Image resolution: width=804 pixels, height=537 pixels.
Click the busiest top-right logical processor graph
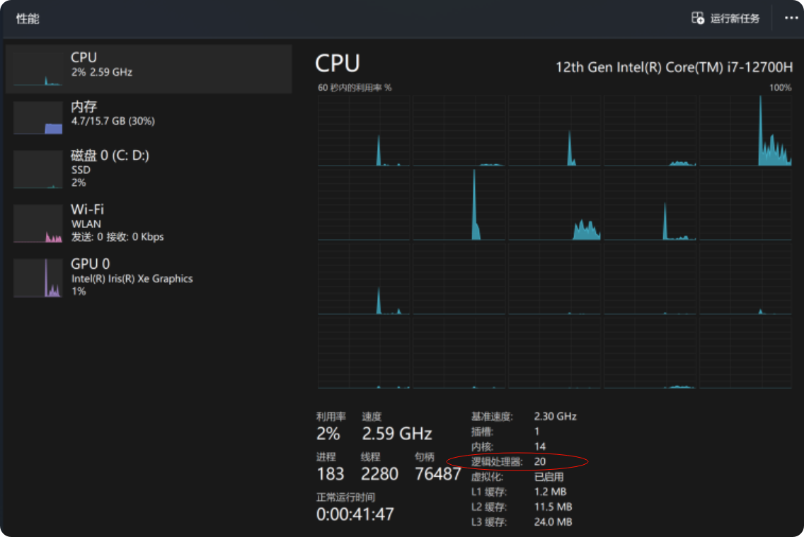click(745, 131)
